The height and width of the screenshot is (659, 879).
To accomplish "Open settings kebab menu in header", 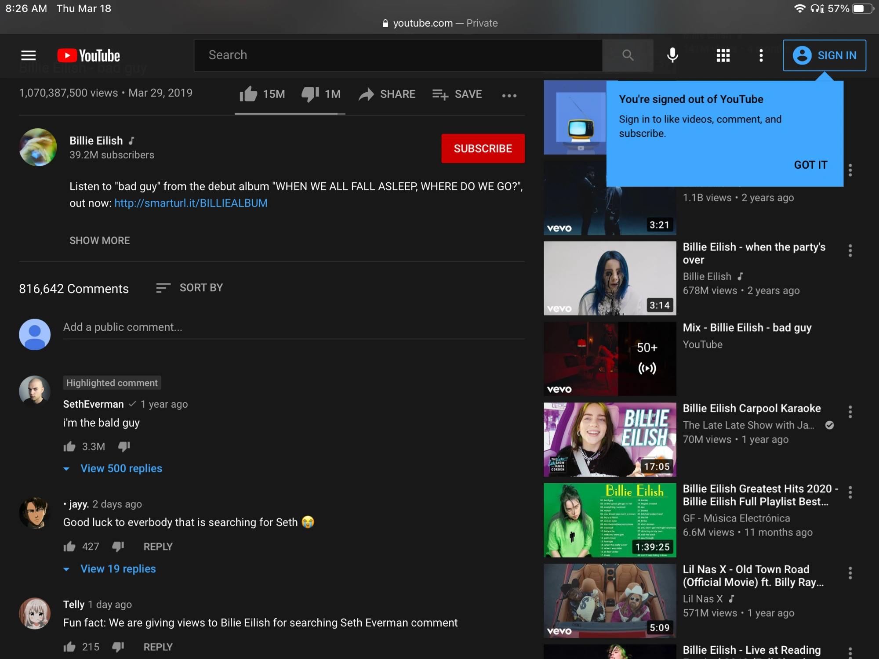I will click(x=761, y=55).
